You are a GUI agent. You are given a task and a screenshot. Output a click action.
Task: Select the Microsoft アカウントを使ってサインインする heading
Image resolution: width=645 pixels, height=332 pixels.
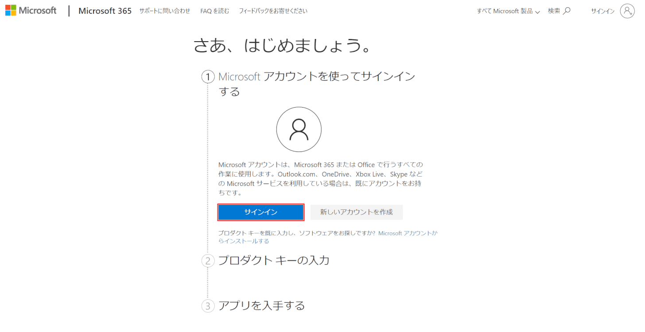tap(317, 84)
